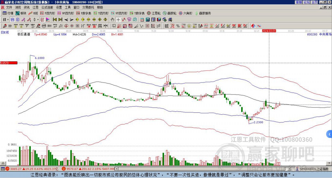The image size is (332, 178).
Task: Toggle the 权 adjustment button
Action: [42, 20]
